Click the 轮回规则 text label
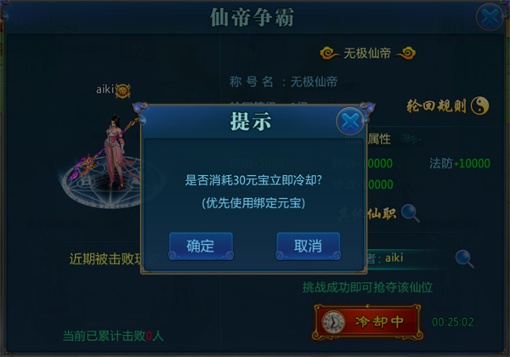510x357 pixels. 436,105
